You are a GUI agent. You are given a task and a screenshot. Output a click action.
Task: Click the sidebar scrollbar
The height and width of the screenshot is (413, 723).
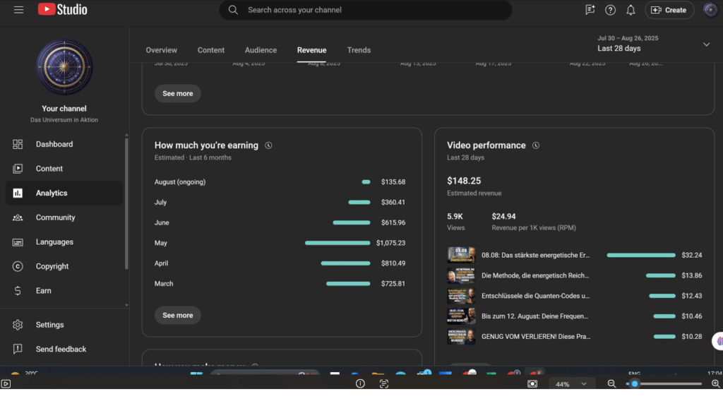126,203
